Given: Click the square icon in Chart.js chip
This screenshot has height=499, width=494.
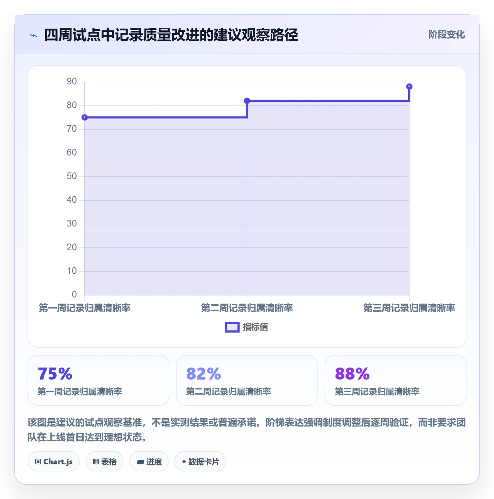Looking at the screenshot, I should point(38,462).
